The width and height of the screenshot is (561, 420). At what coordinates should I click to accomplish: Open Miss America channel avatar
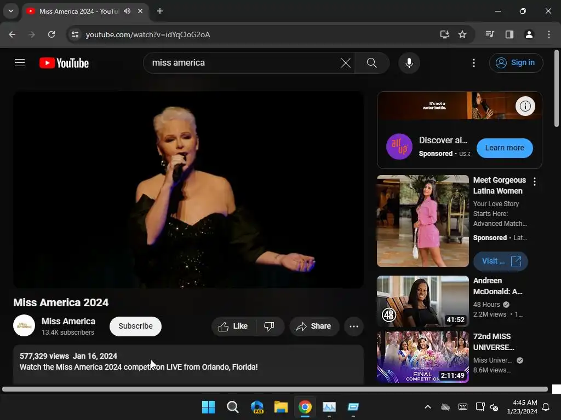click(24, 325)
